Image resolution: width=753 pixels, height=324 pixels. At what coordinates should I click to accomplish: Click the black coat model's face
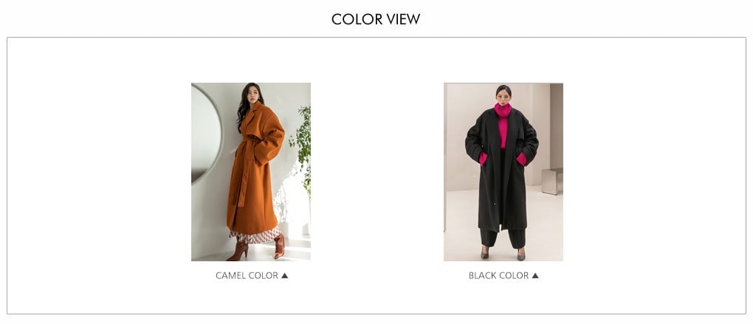tap(503, 96)
